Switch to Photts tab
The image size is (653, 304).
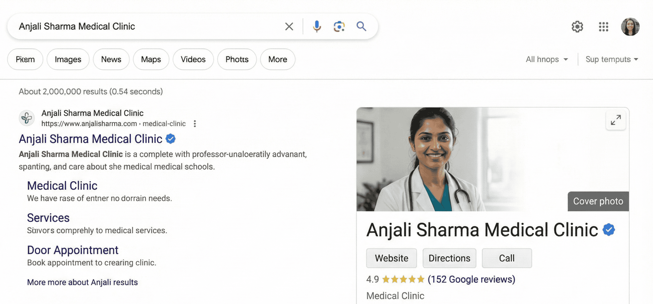(x=237, y=59)
